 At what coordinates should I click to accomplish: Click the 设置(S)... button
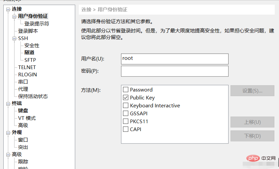pyautogui.click(x=252, y=91)
